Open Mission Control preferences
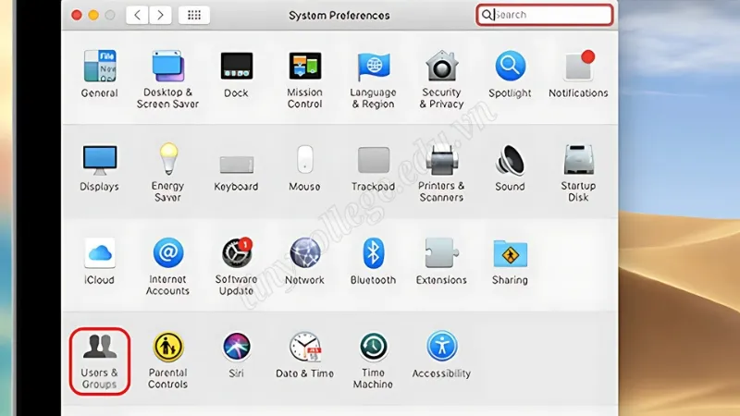 (x=305, y=80)
